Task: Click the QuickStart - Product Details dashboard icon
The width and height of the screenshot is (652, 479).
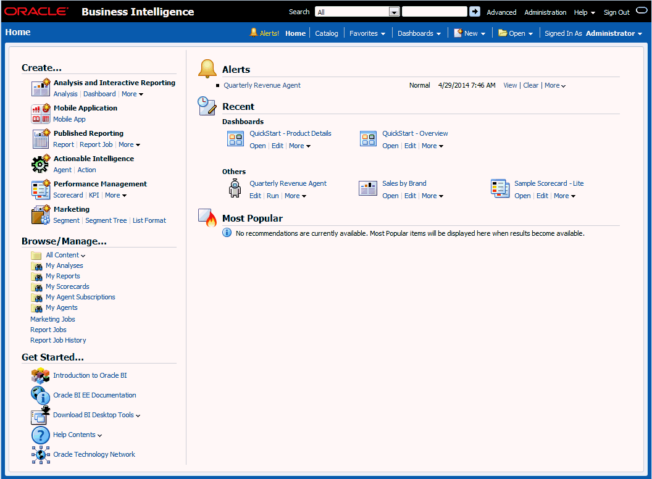Action: [x=236, y=139]
